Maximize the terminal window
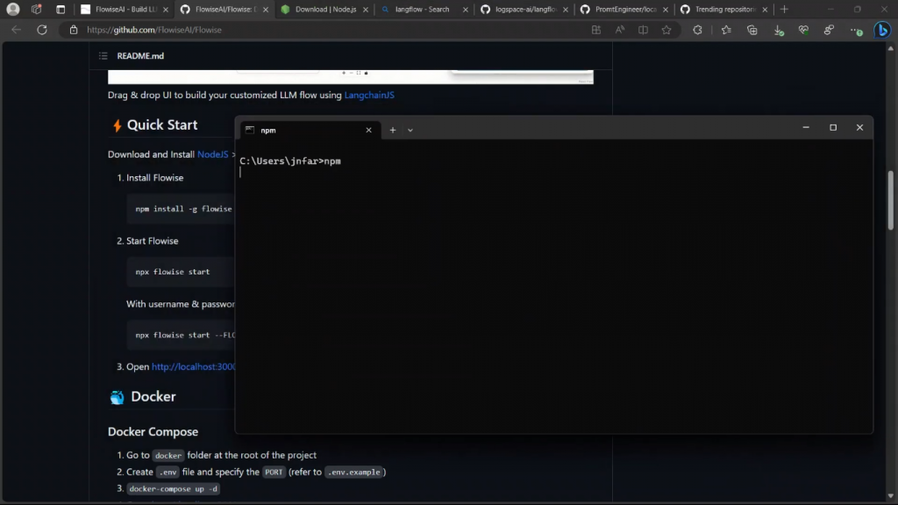Image resolution: width=898 pixels, height=505 pixels. [x=833, y=127]
